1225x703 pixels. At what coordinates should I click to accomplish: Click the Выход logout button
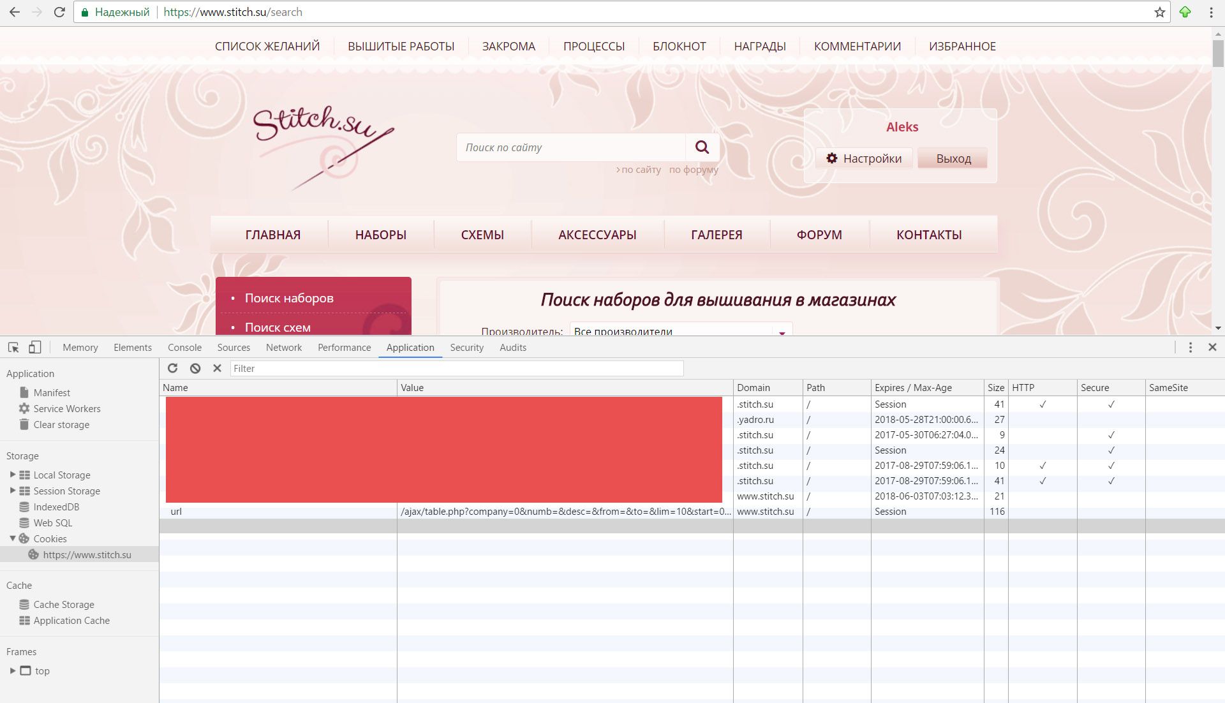tap(953, 158)
